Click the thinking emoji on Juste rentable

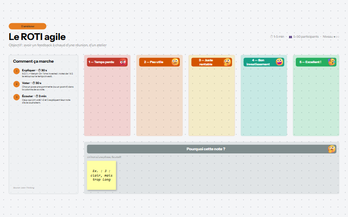(x=227, y=62)
